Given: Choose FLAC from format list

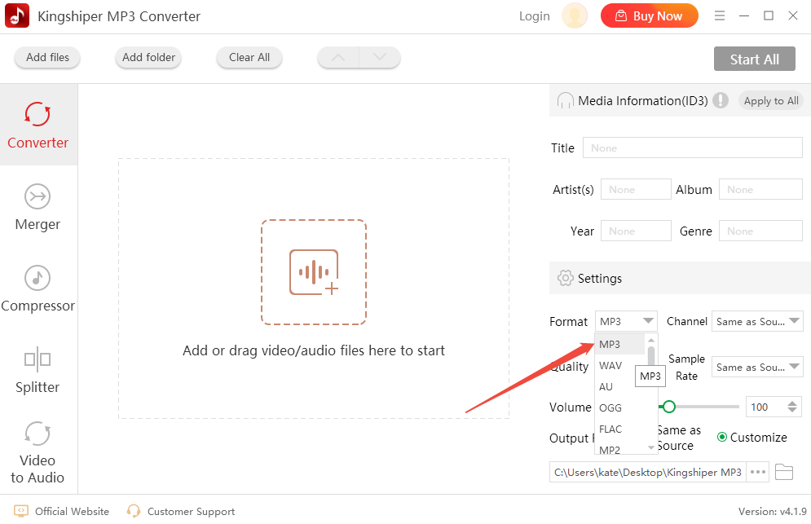Looking at the screenshot, I should tap(619, 429).
